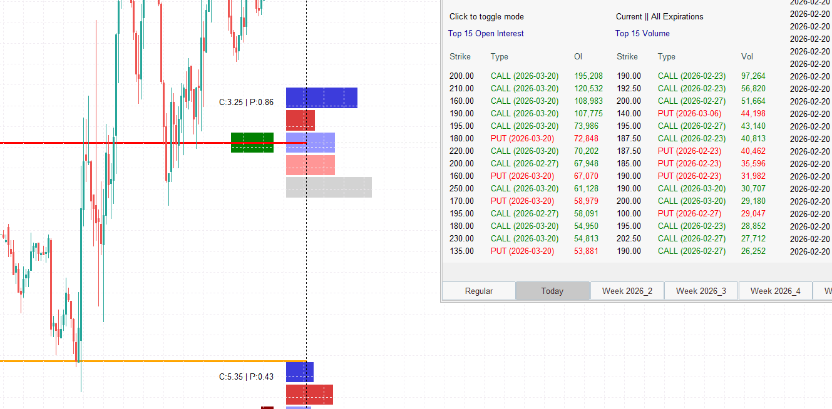The height and width of the screenshot is (409, 832).
Task: Open the Top 15 Volume view
Action: coord(642,33)
